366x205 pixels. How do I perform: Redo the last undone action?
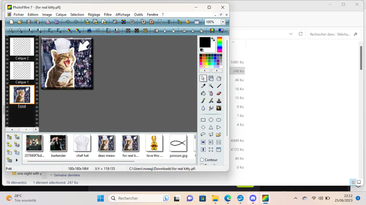(76, 22)
